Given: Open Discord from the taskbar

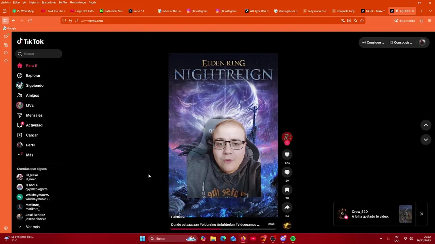Looking at the screenshot, I should pyautogui.click(x=283, y=239).
